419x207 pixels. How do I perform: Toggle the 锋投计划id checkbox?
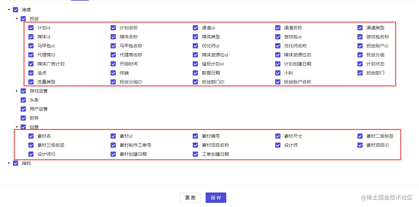tap(195, 64)
